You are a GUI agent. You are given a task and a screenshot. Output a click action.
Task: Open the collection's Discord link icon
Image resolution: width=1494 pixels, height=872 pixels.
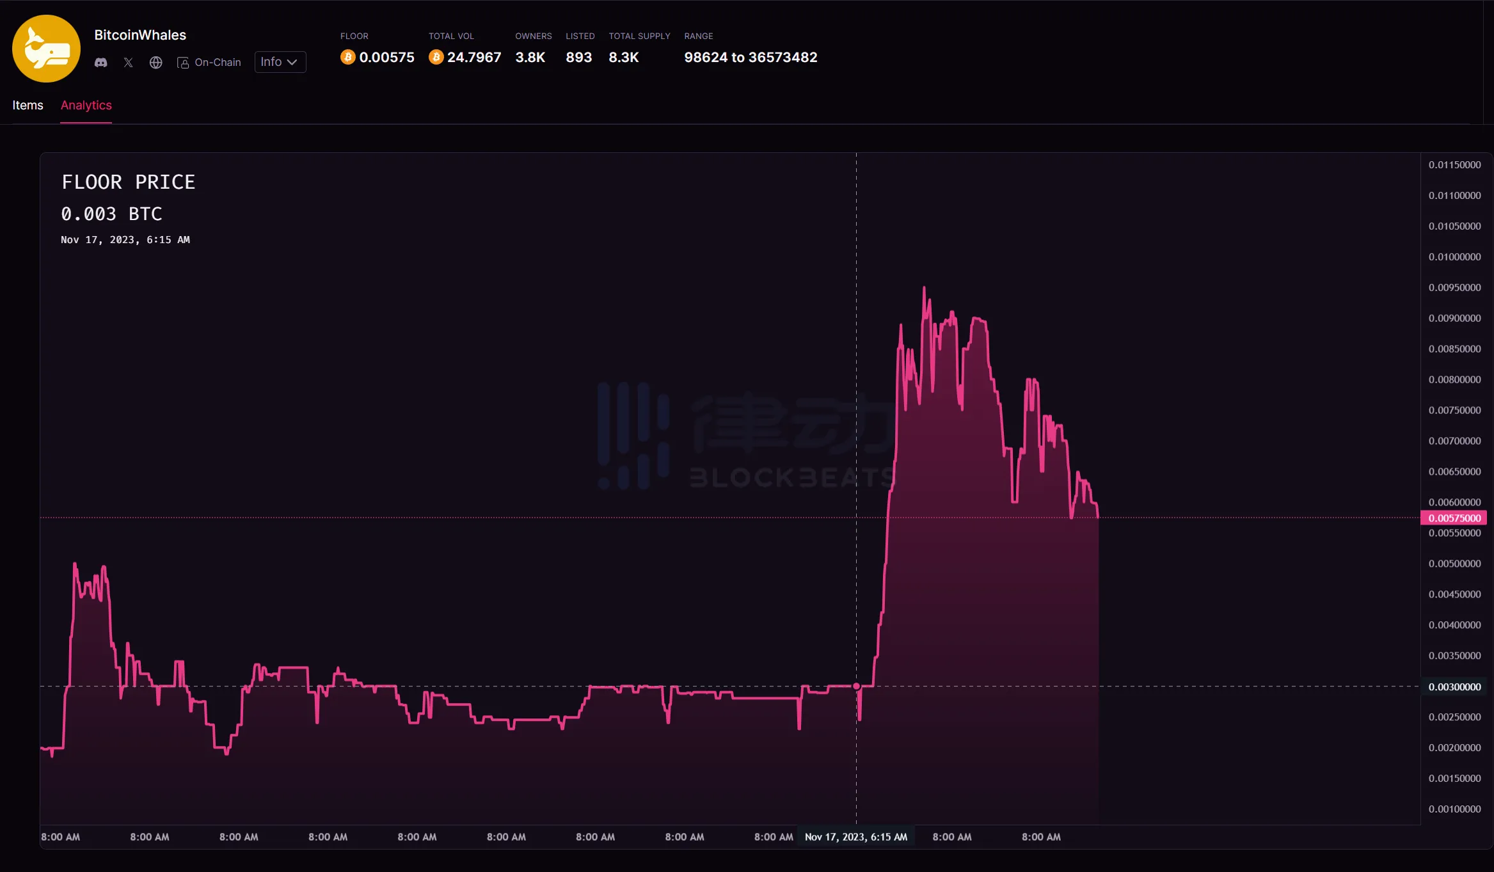pos(101,63)
